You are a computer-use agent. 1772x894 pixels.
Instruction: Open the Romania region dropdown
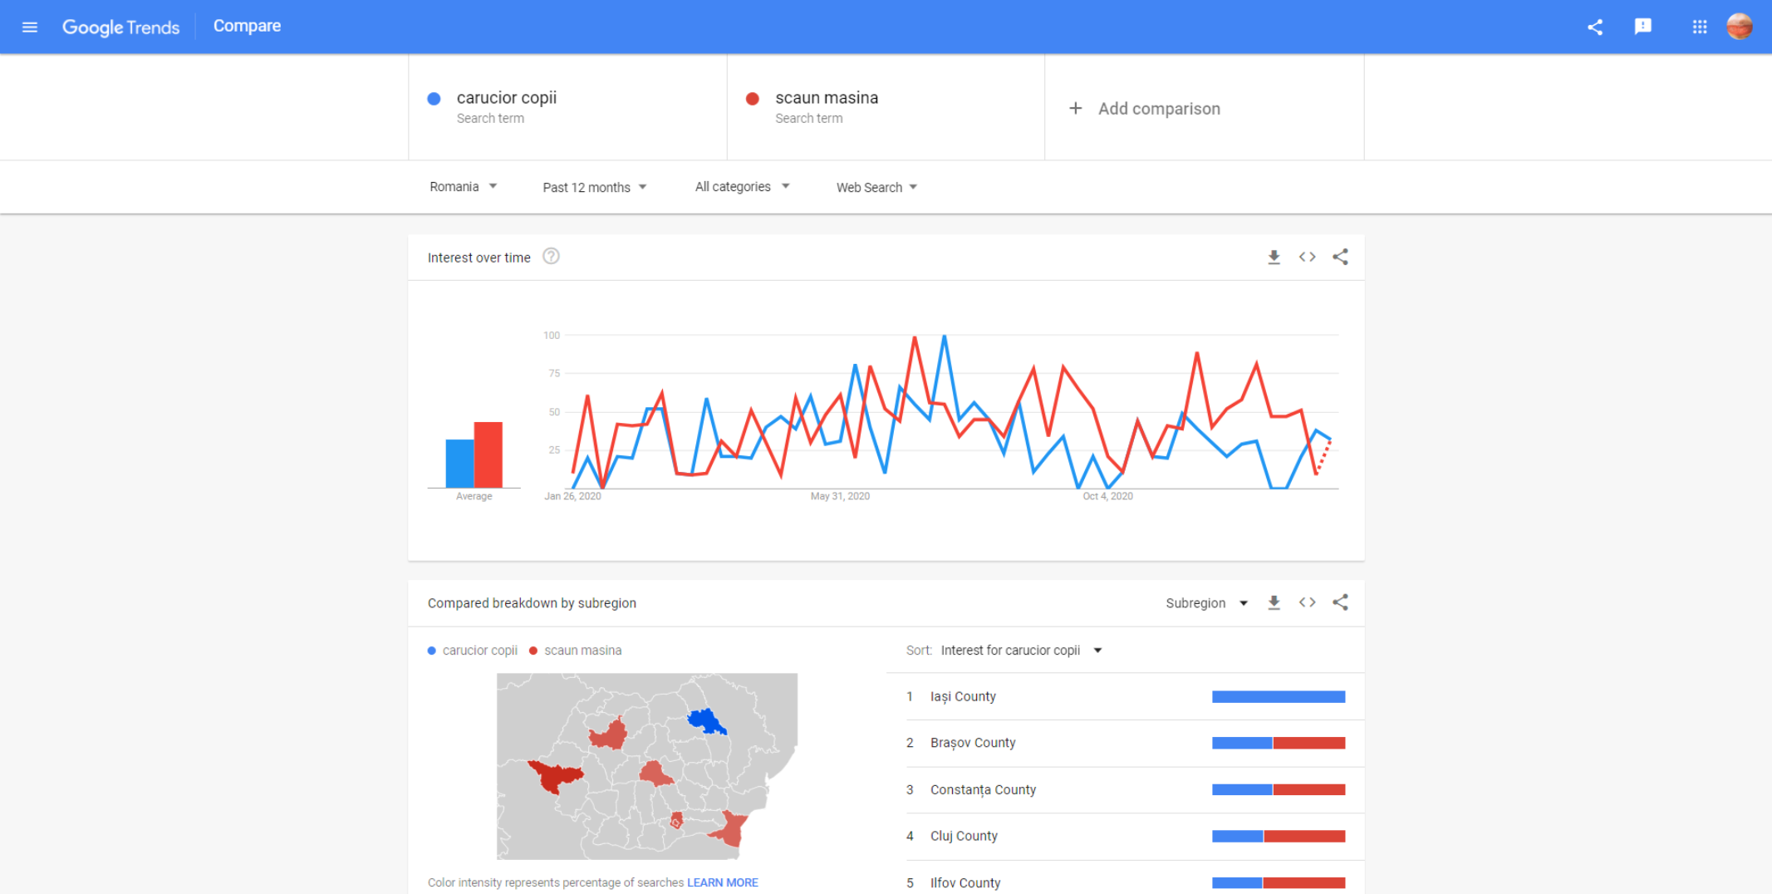tap(463, 187)
